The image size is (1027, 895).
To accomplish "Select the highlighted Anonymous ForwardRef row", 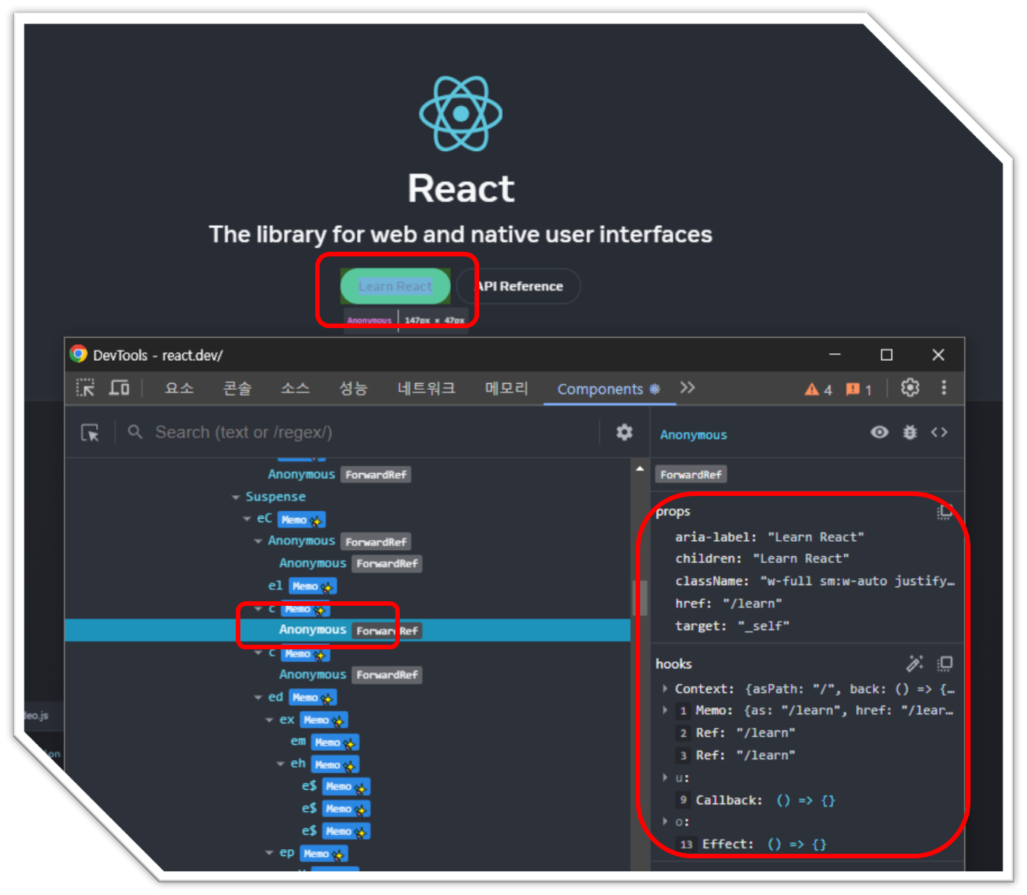I will (347, 630).
